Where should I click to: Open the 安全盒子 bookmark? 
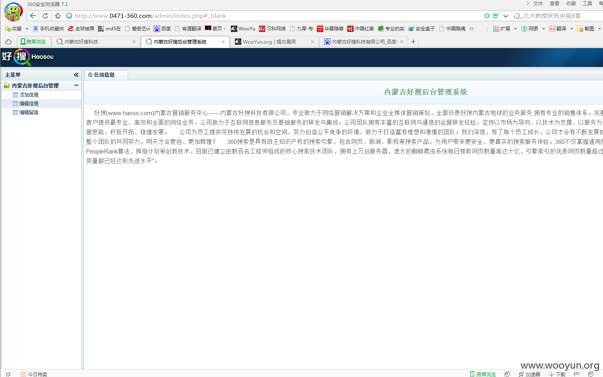[421, 29]
